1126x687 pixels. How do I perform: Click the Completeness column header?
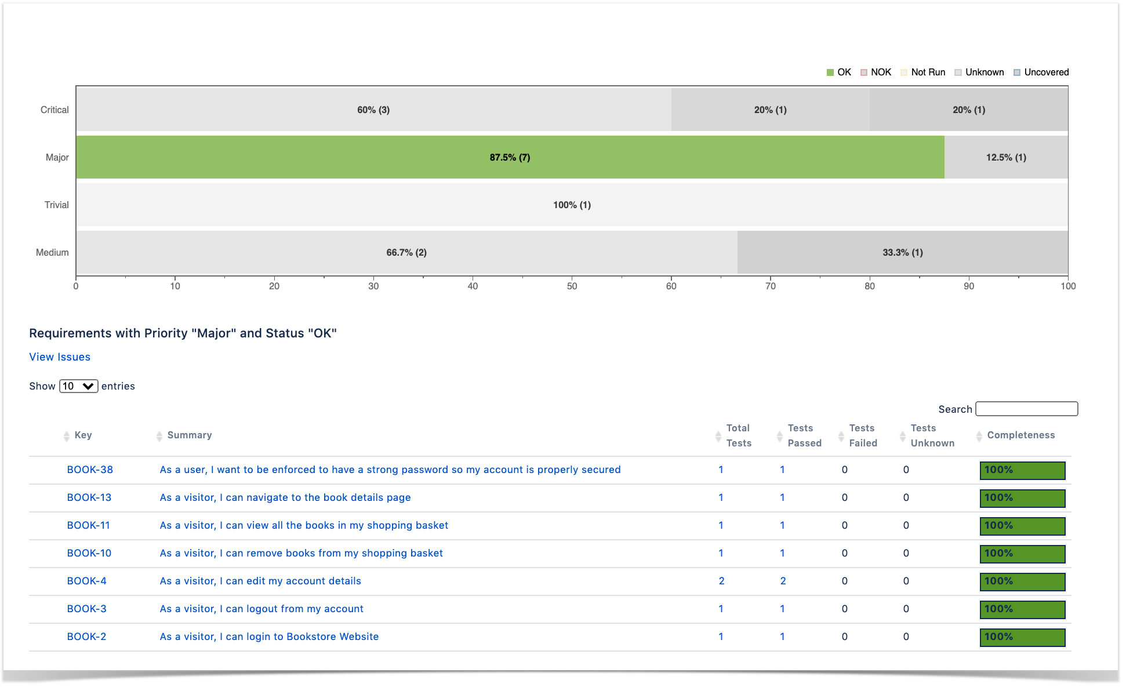[x=1020, y=435]
